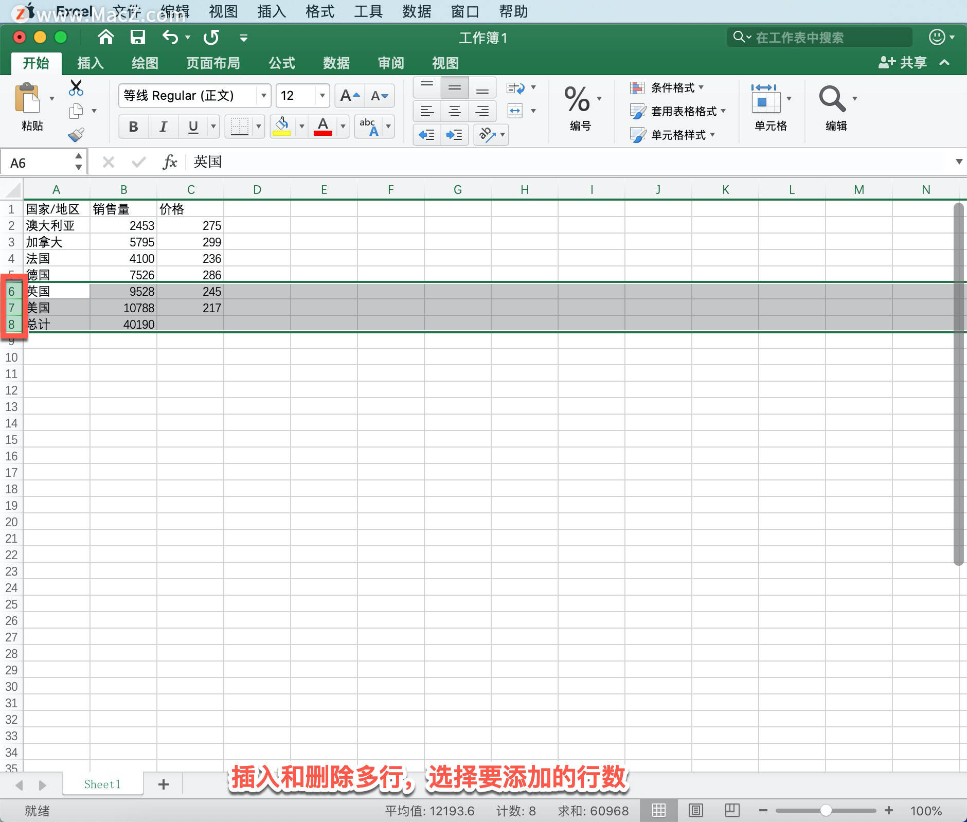Open the font color dropdown arrow
Image resolution: width=967 pixels, height=822 pixels.
[342, 127]
